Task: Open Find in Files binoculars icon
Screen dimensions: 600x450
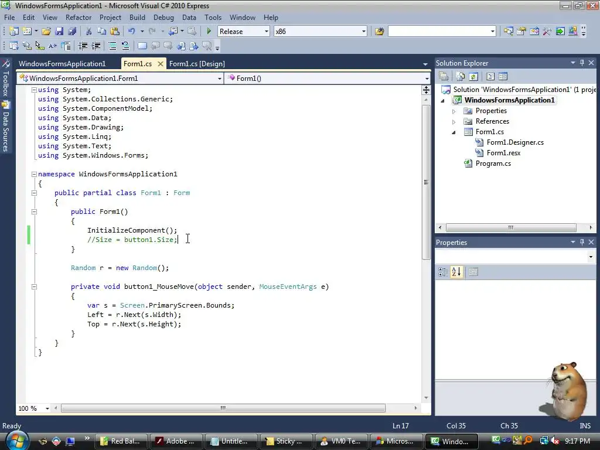Action: 379,32
